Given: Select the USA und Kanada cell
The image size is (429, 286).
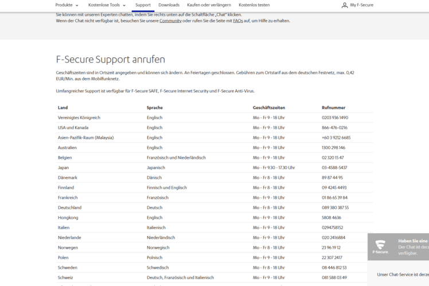Looking at the screenshot, I should coord(73,128).
